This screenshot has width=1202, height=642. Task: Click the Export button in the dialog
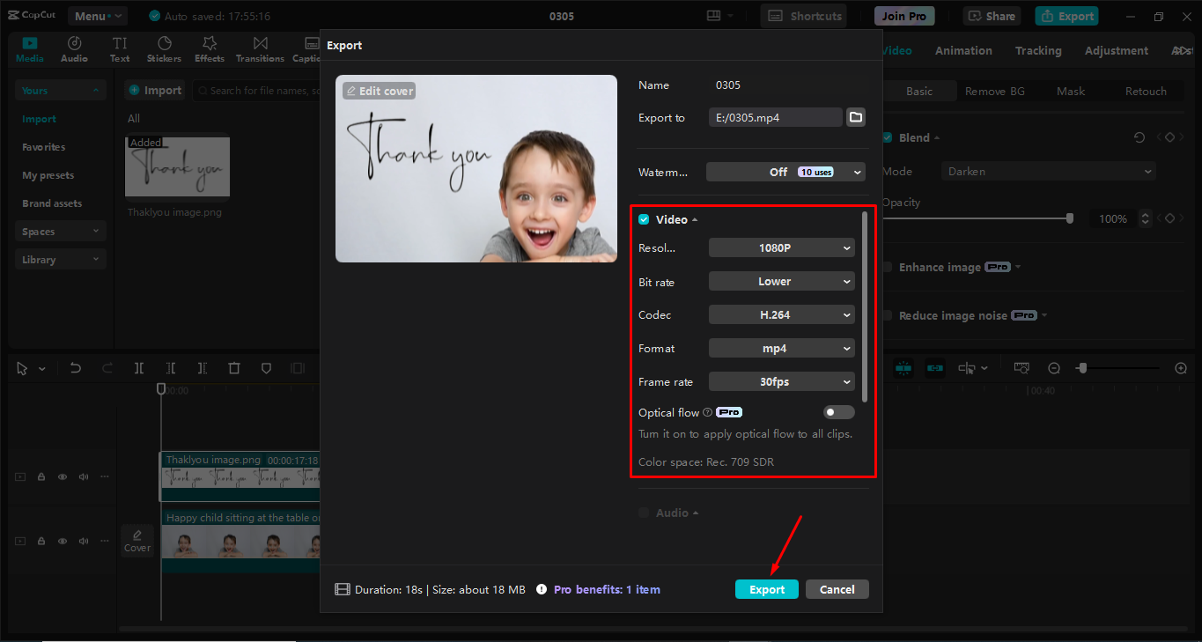(766, 588)
